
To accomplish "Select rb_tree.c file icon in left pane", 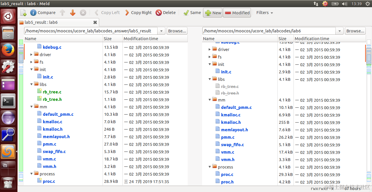I will click(40, 92).
